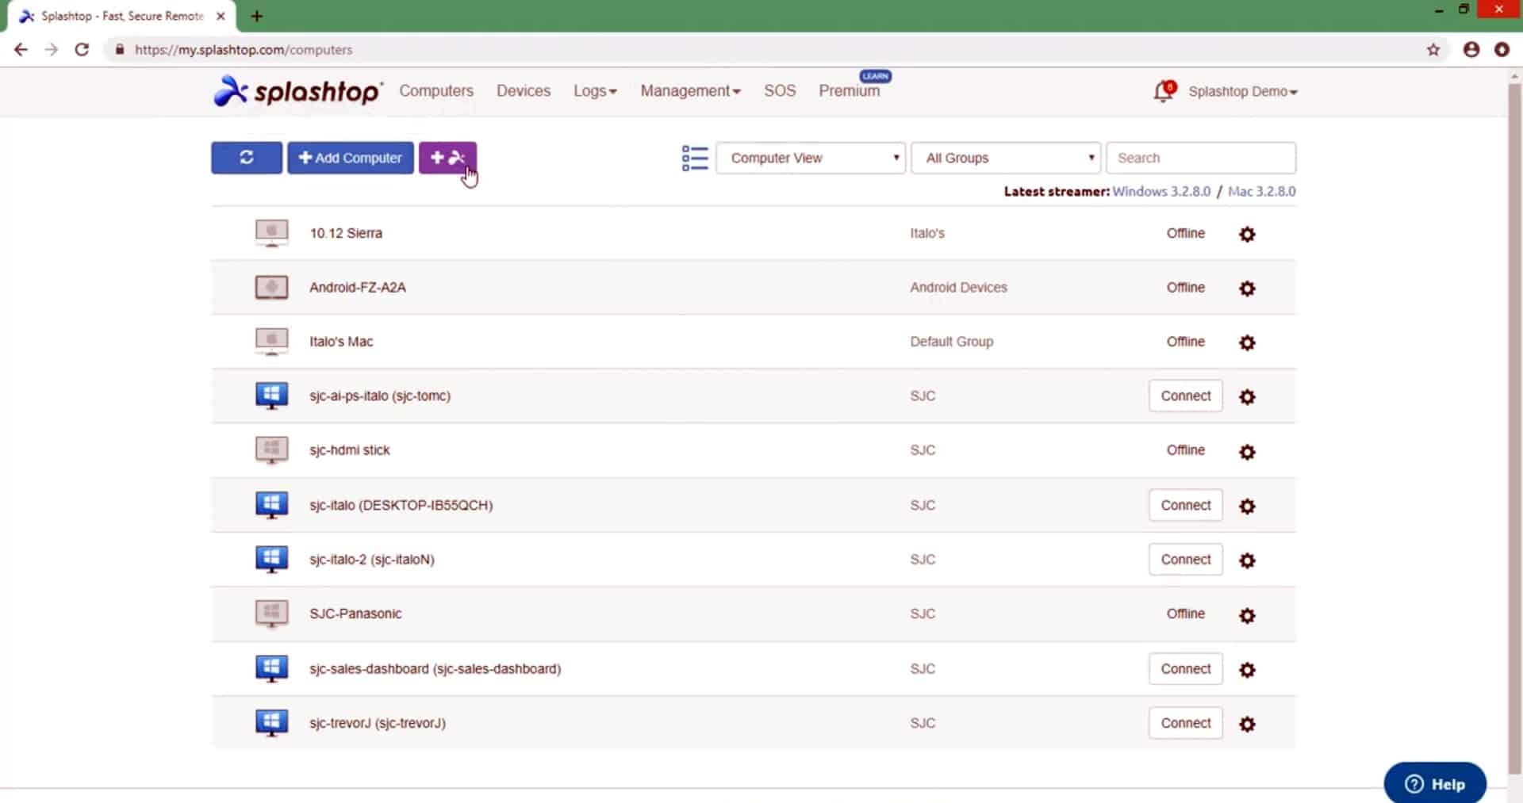Toggle the list view icon
The width and height of the screenshot is (1523, 803).
[x=695, y=158]
